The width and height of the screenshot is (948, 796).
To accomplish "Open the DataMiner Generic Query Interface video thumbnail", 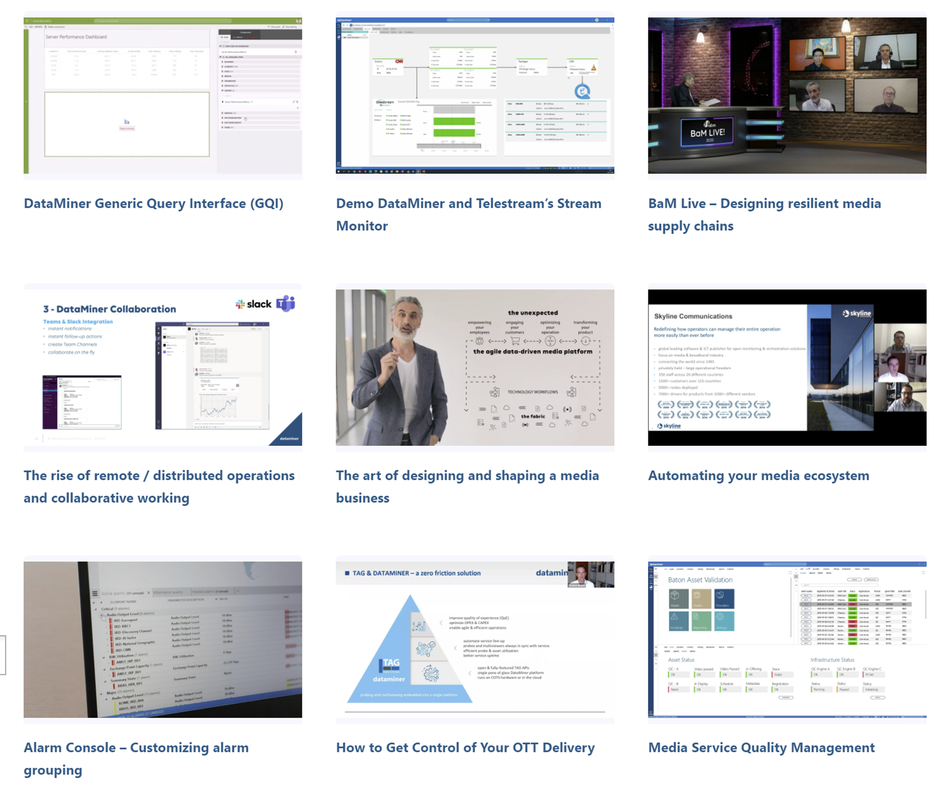I will [x=163, y=95].
